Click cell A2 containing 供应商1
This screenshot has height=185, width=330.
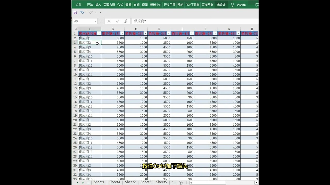(89, 38)
